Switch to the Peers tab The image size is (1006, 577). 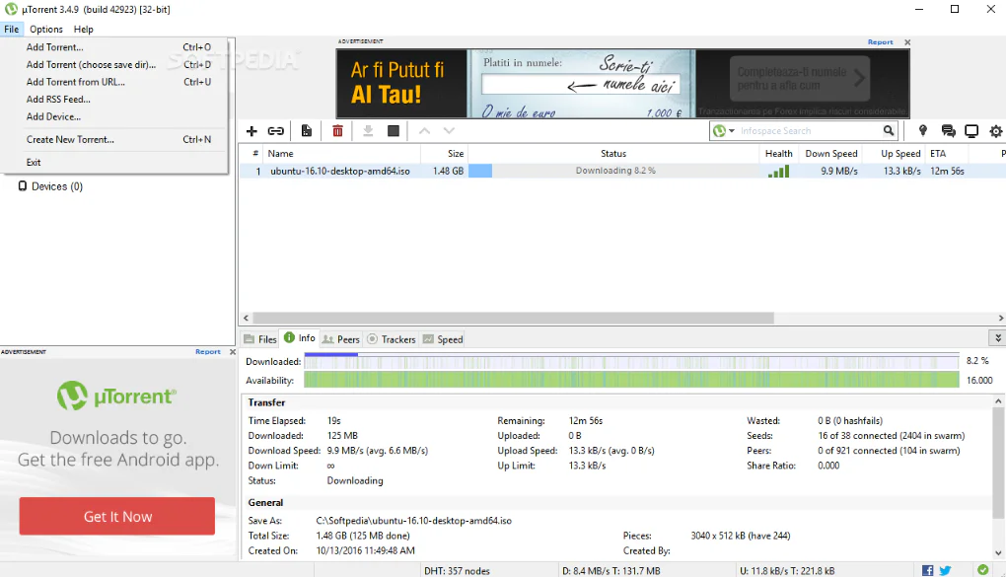pyautogui.click(x=340, y=339)
